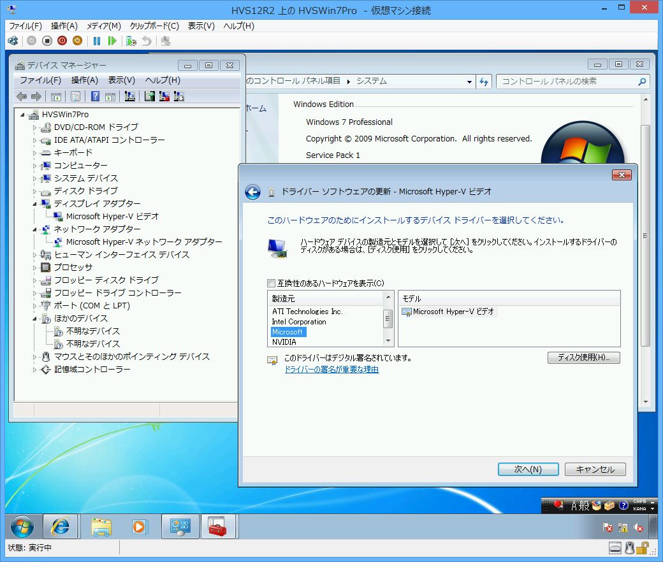Expand DVD/CD-ROM ドライブ node
Image resolution: width=663 pixels, height=562 pixels.
pyautogui.click(x=34, y=127)
